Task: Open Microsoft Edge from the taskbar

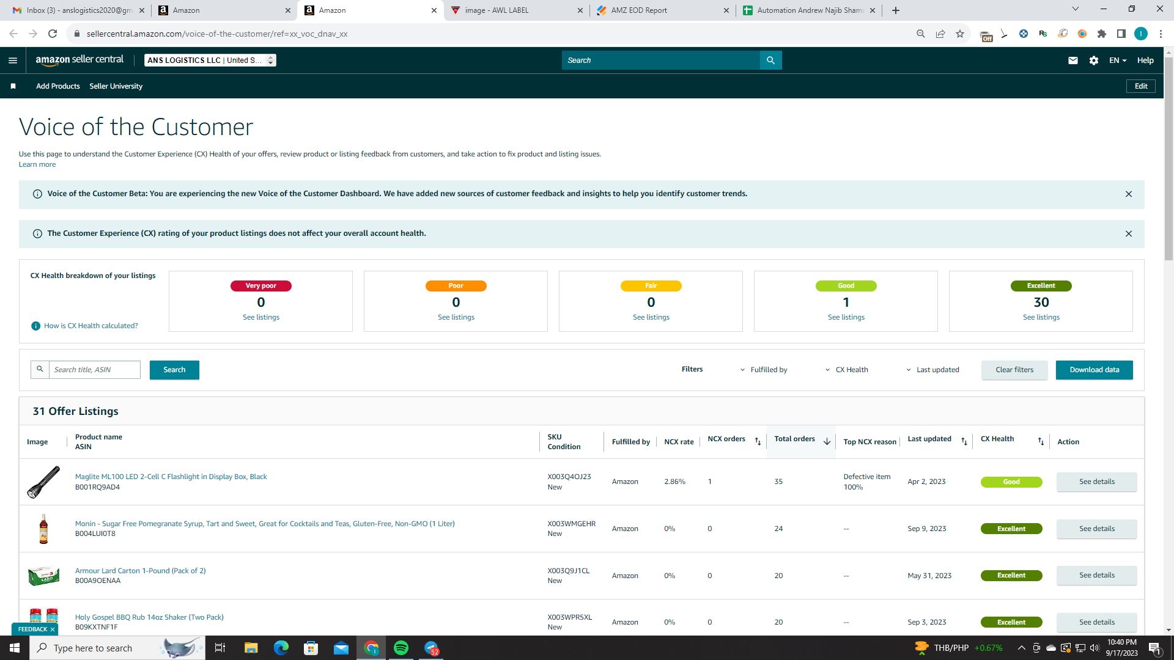Action: (x=281, y=648)
